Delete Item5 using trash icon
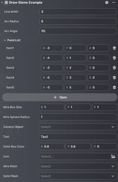Image resolution: width=118 pixels, height=182 pixels. point(114,87)
